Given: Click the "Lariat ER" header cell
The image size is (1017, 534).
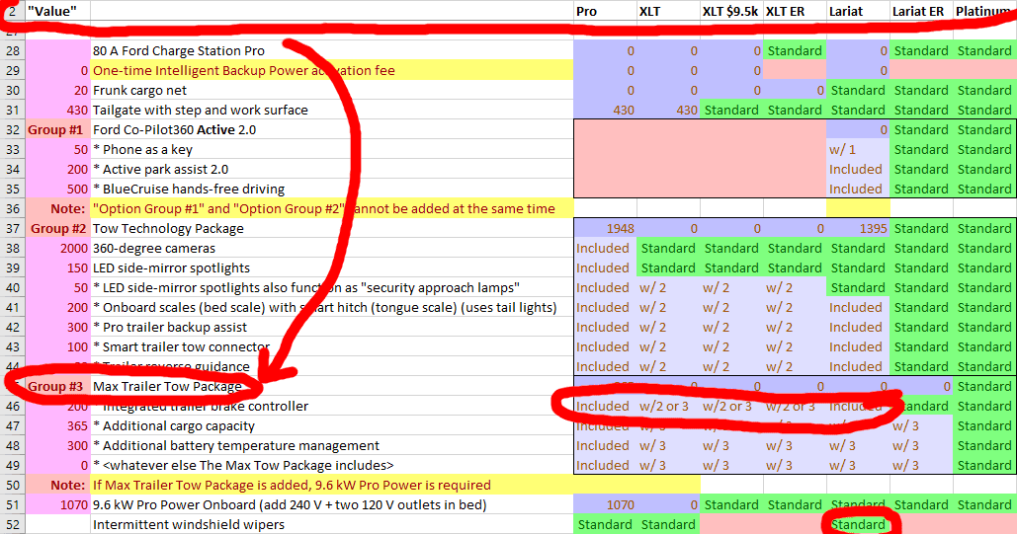Looking at the screenshot, I should 921,11.
